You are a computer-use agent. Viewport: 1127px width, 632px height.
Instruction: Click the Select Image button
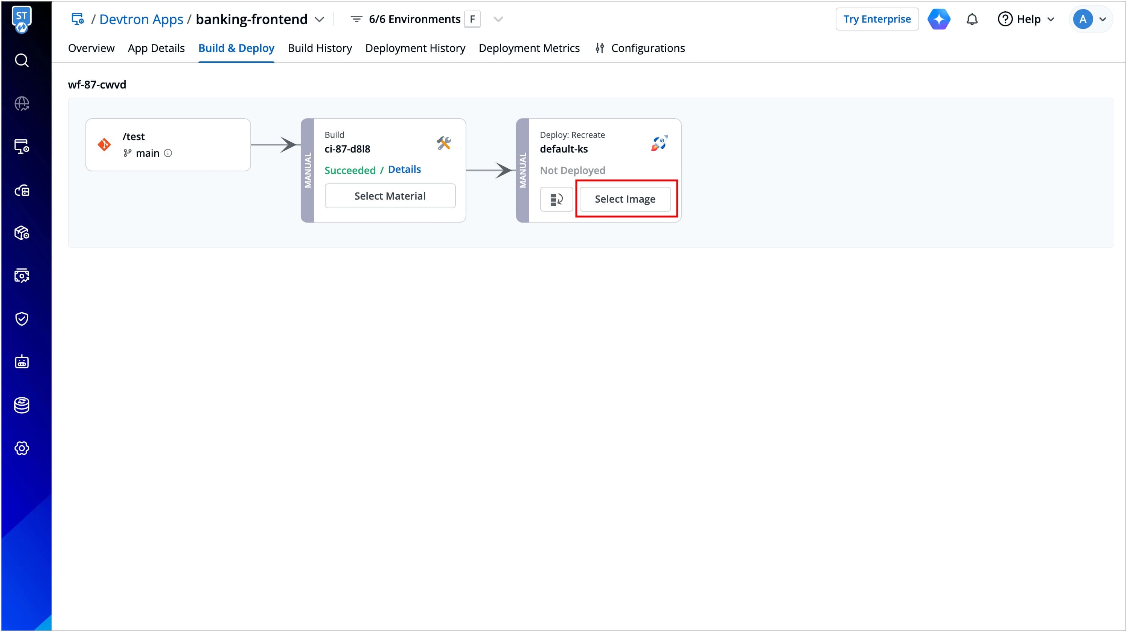click(x=625, y=200)
